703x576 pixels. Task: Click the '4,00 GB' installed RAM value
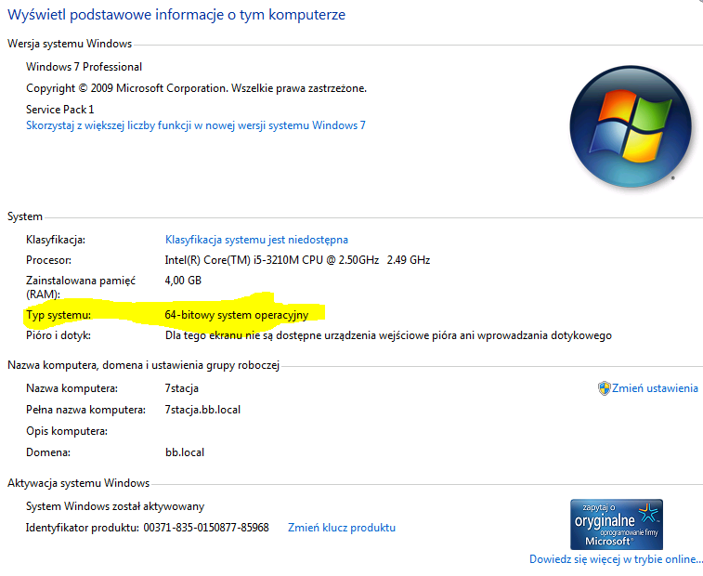pyautogui.click(x=183, y=281)
